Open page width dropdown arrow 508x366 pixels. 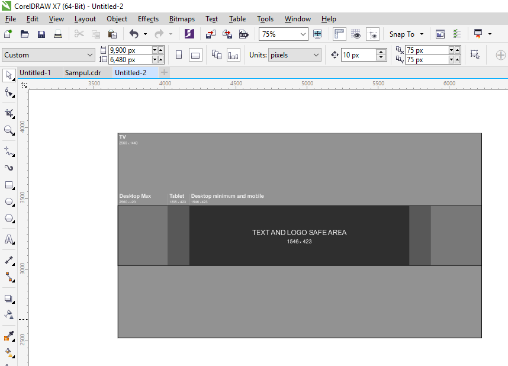pos(155,50)
